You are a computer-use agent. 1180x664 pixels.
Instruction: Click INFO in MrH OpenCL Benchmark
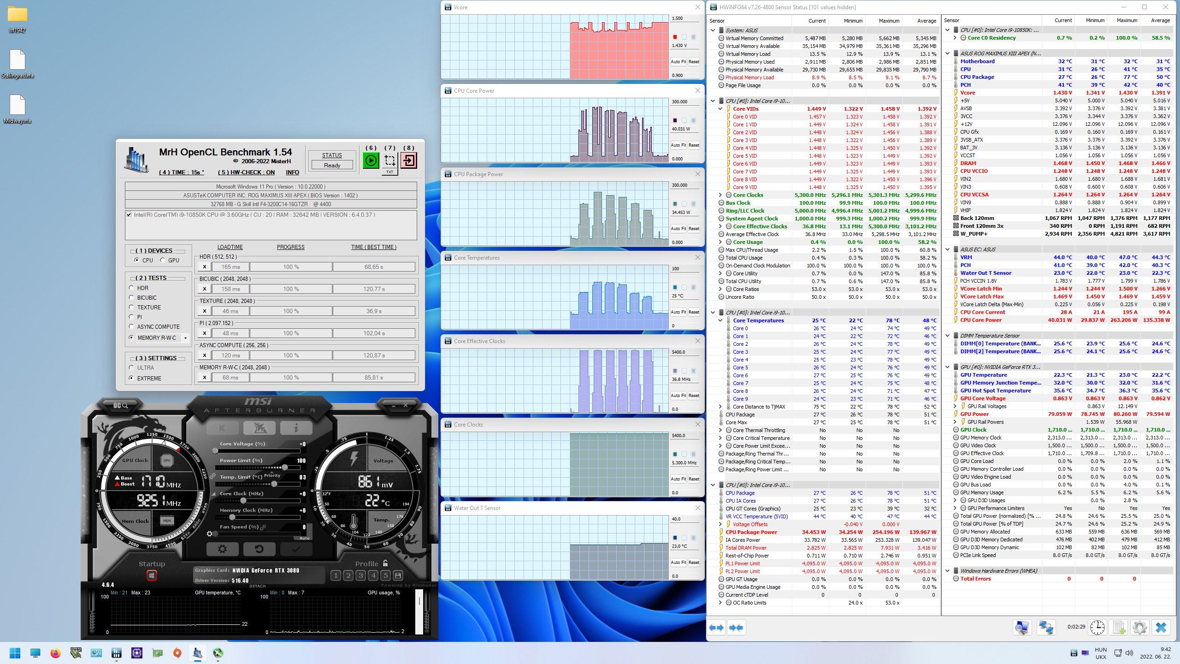[292, 172]
